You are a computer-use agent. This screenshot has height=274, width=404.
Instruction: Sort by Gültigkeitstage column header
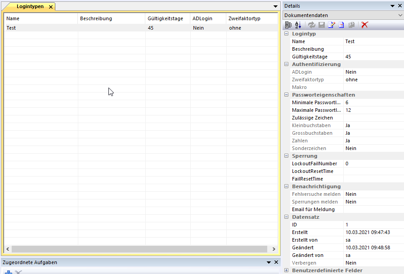coord(165,19)
